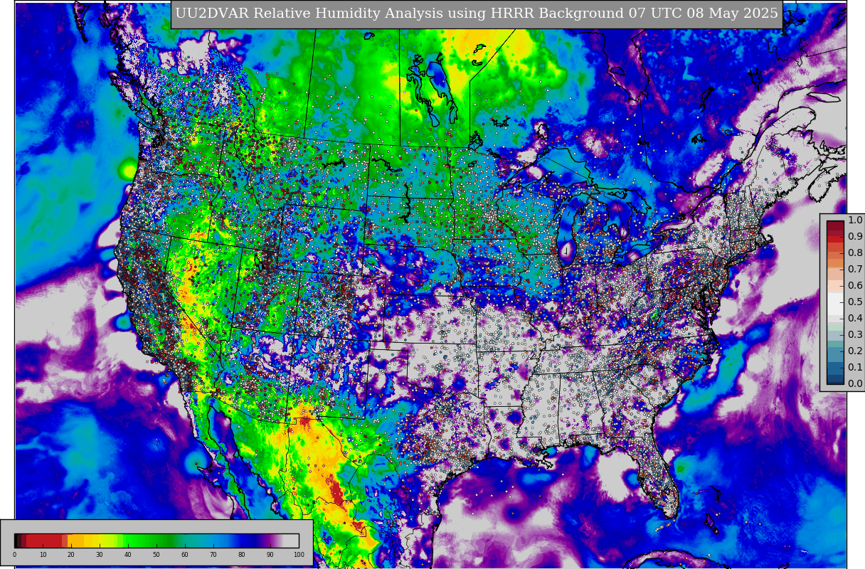
Task: Click the 60 tick label on humidity colorbar
Action: point(185,555)
